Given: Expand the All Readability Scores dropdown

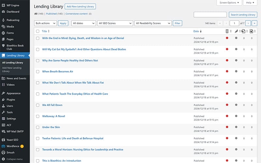Looking at the screenshot, I should pos(153,23).
